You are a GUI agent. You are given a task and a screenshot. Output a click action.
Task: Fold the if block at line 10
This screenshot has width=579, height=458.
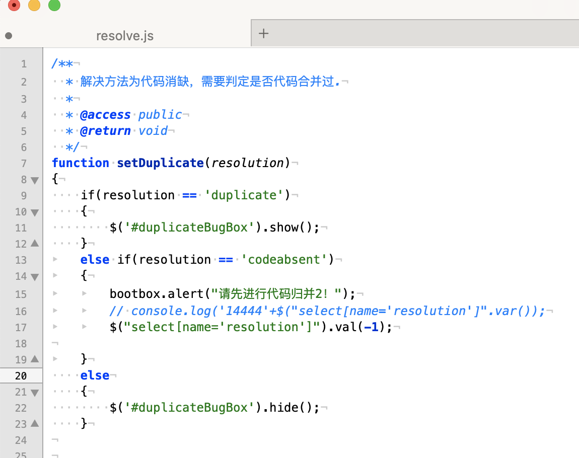[35, 212]
